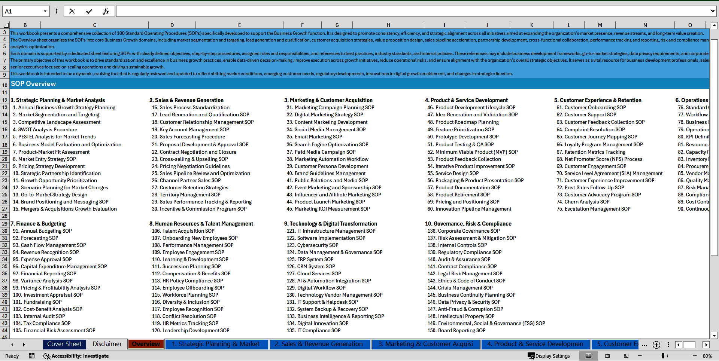
Task: Click the Cancel entry X icon
Action: coord(72,11)
